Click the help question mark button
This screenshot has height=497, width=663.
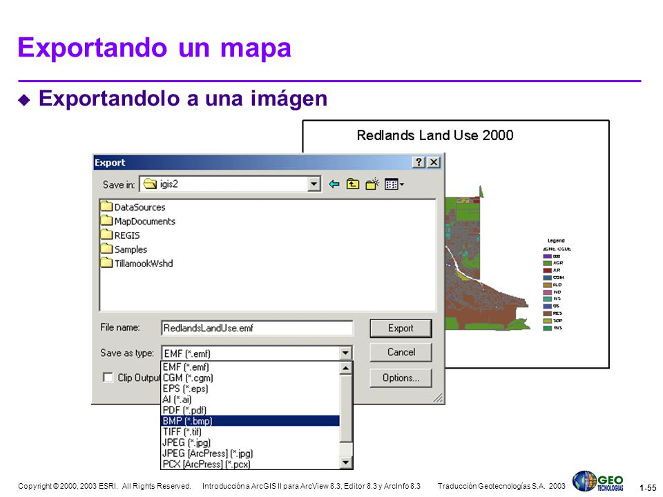(419, 162)
